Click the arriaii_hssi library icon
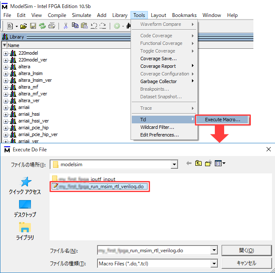Viewport: 275px width, 273px height. pos(13,114)
